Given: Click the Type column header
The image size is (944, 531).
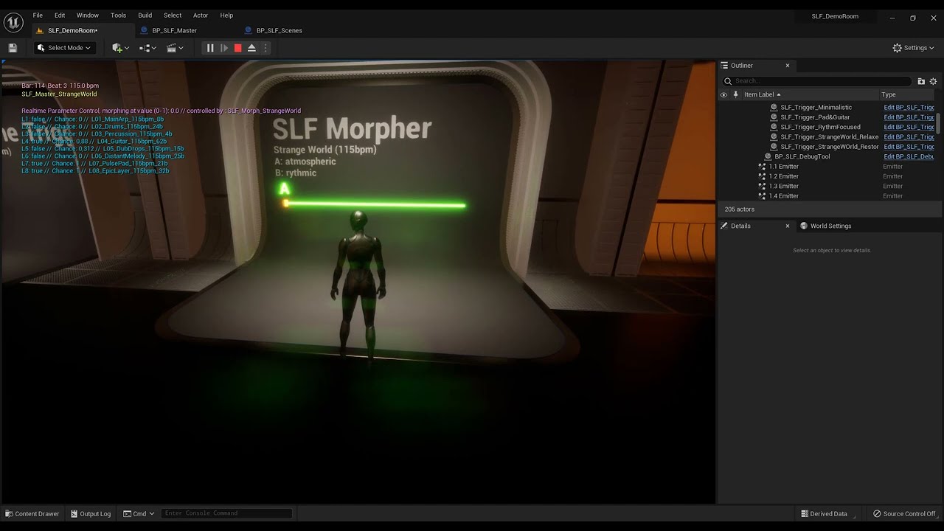Looking at the screenshot, I should pos(889,94).
